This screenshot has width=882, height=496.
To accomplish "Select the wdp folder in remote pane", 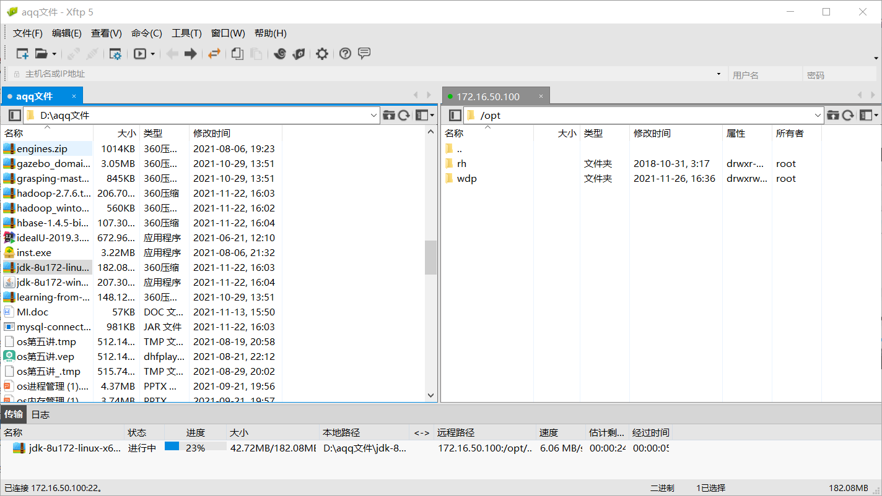I will (467, 179).
